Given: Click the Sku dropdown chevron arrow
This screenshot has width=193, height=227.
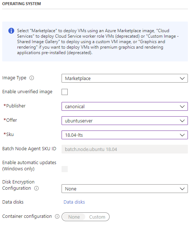Looking at the screenshot, I should (x=182, y=135).
